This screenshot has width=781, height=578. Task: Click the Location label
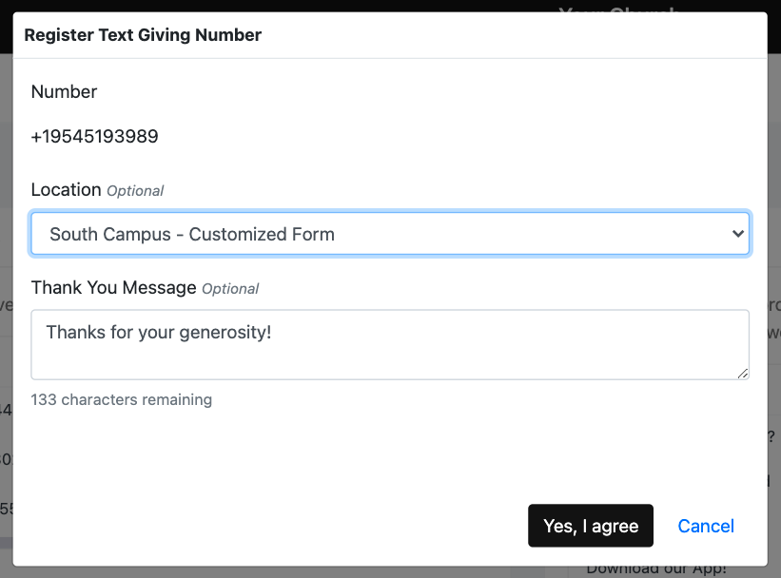click(x=66, y=189)
